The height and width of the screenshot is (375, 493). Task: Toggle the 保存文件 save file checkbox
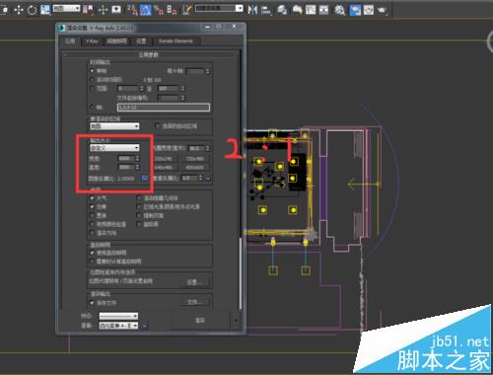pos(93,303)
